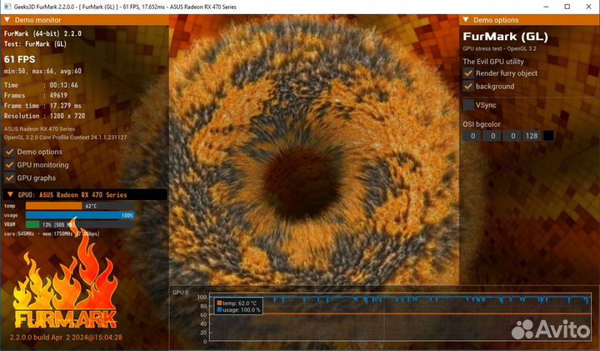
Task: Disable the GPU graphs checkbox
Action: [9, 178]
